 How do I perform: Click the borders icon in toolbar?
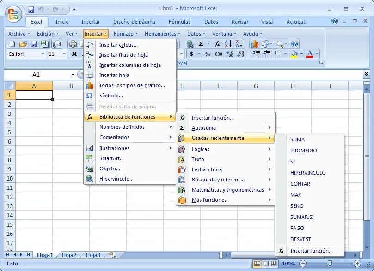pos(278,54)
